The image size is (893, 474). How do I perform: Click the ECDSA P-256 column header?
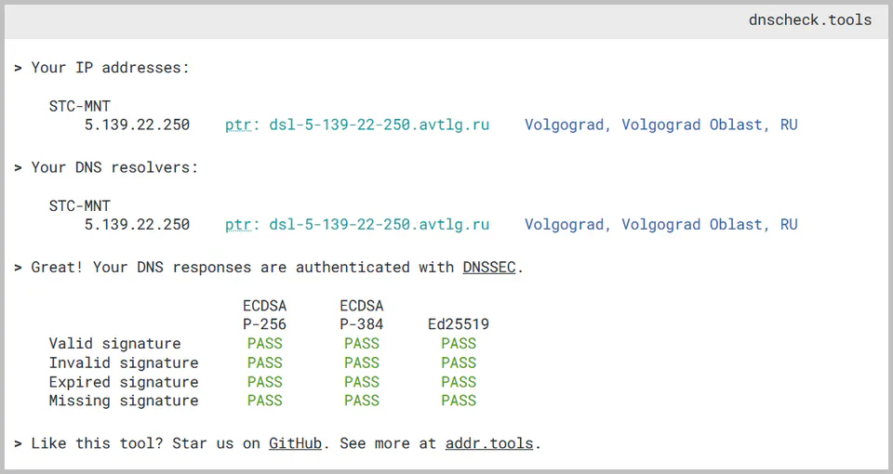click(265, 315)
